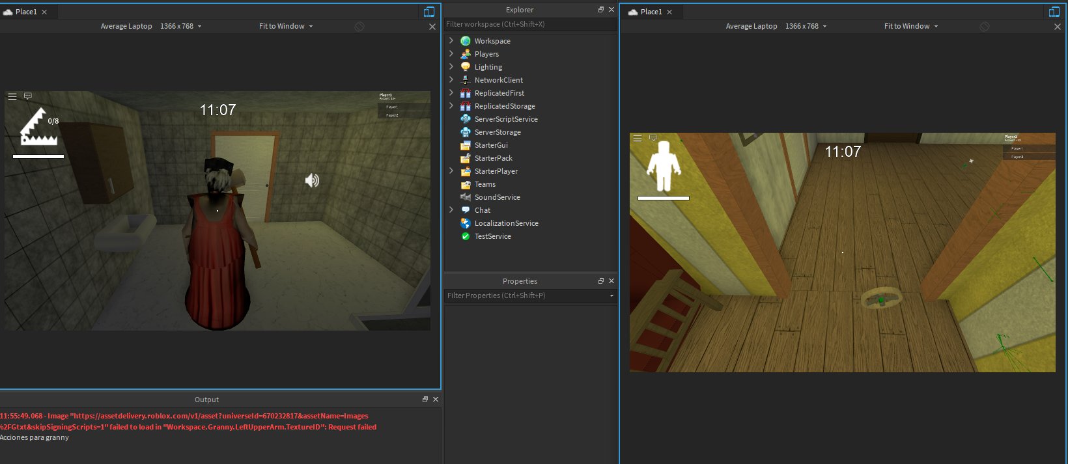Rotate device orientation in left emulator bar
1068x464 pixels.
359,27
